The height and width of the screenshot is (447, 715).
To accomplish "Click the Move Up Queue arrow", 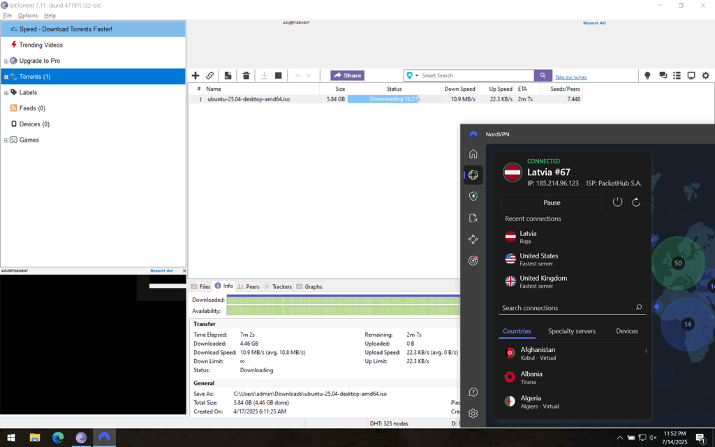I will 297,75.
